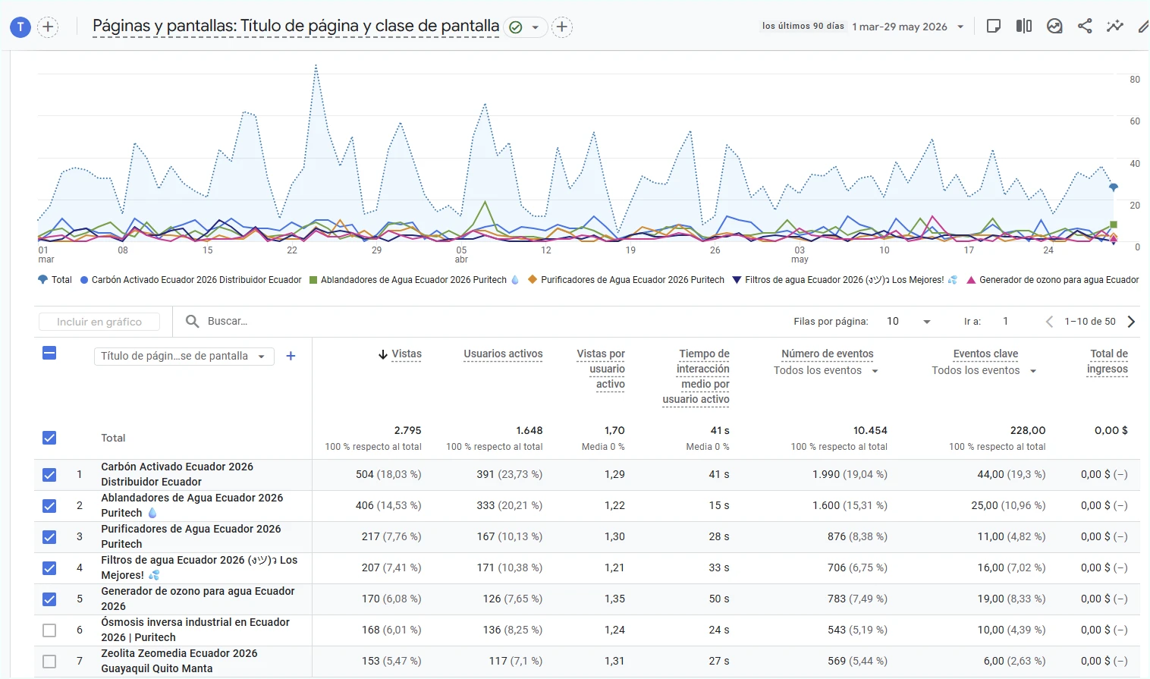This screenshot has width=1150, height=679.
Task: Go to the previous page of rows
Action: [x=1049, y=322]
